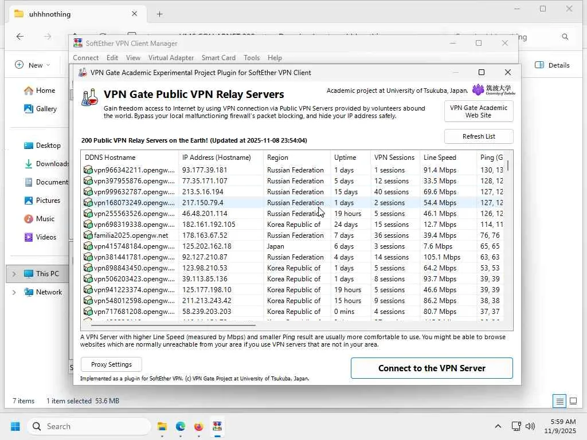Open VPN Gate Academic Web Site

479,112
